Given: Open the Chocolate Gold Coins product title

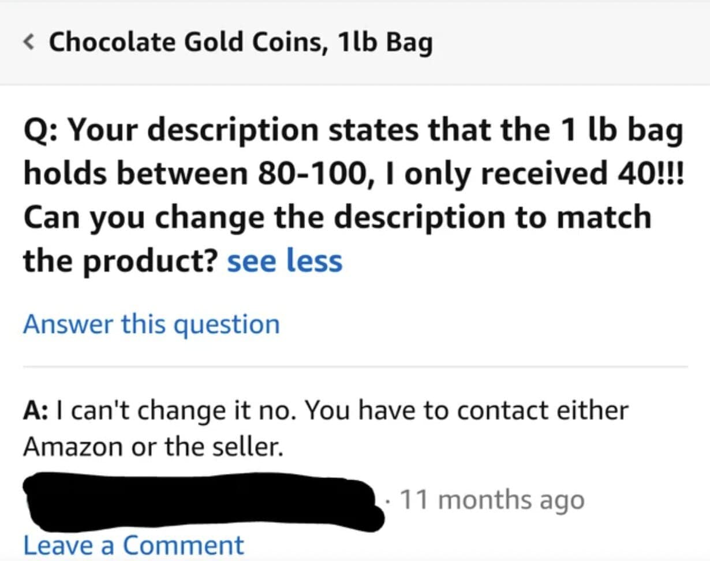Looking at the screenshot, I should pos(240,42).
